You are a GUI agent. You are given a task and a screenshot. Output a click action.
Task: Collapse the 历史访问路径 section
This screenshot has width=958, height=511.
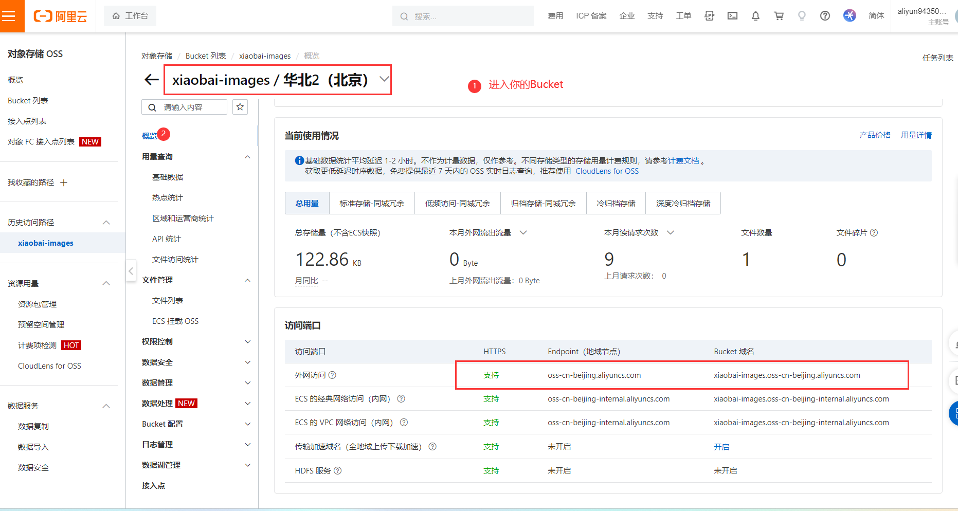106,223
